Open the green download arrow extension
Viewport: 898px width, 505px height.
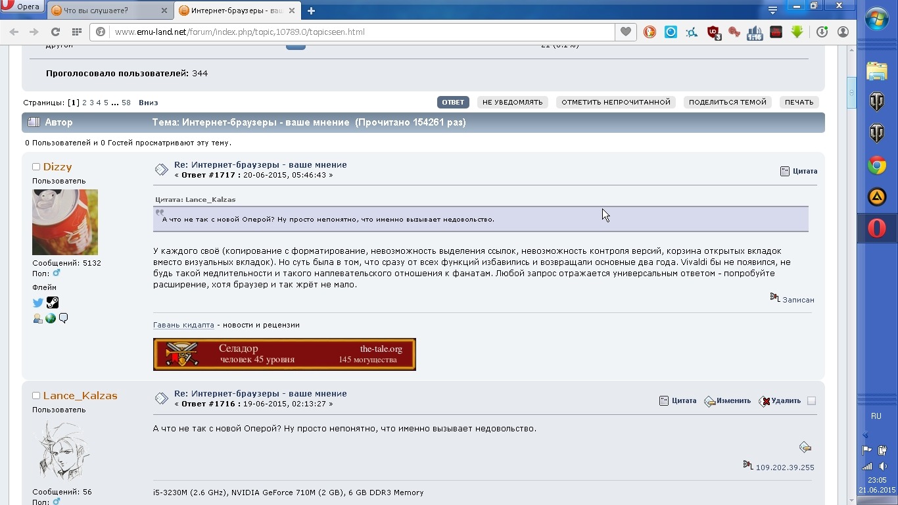pyautogui.click(x=797, y=32)
